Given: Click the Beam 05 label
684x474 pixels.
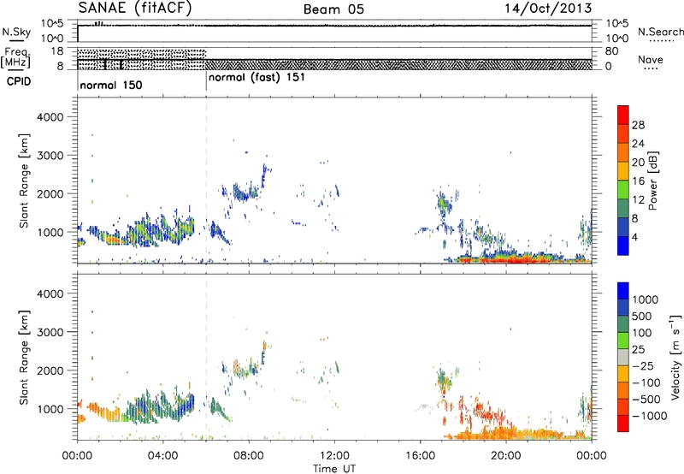Looking at the screenshot, I should click(x=333, y=9).
